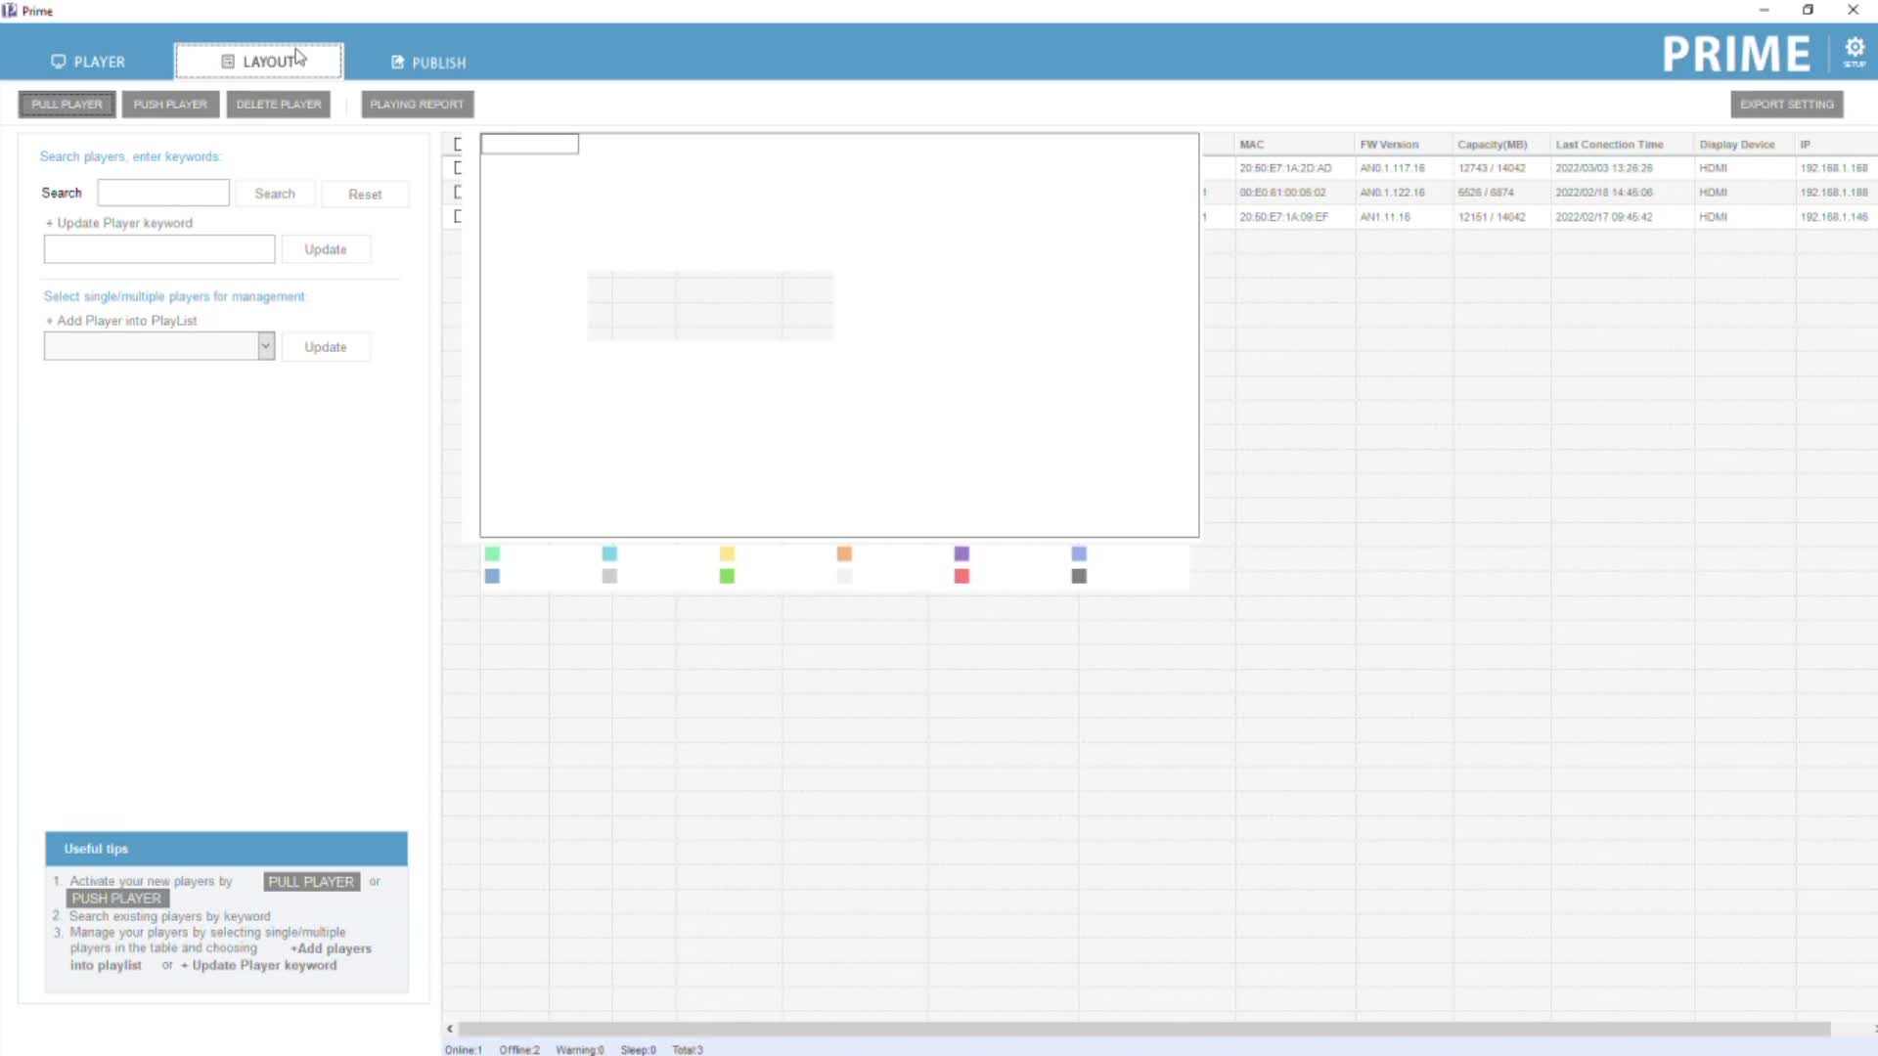This screenshot has width=1878, height=1056.
Task: Pick the yellow color swatch
Action: point(727,554)
